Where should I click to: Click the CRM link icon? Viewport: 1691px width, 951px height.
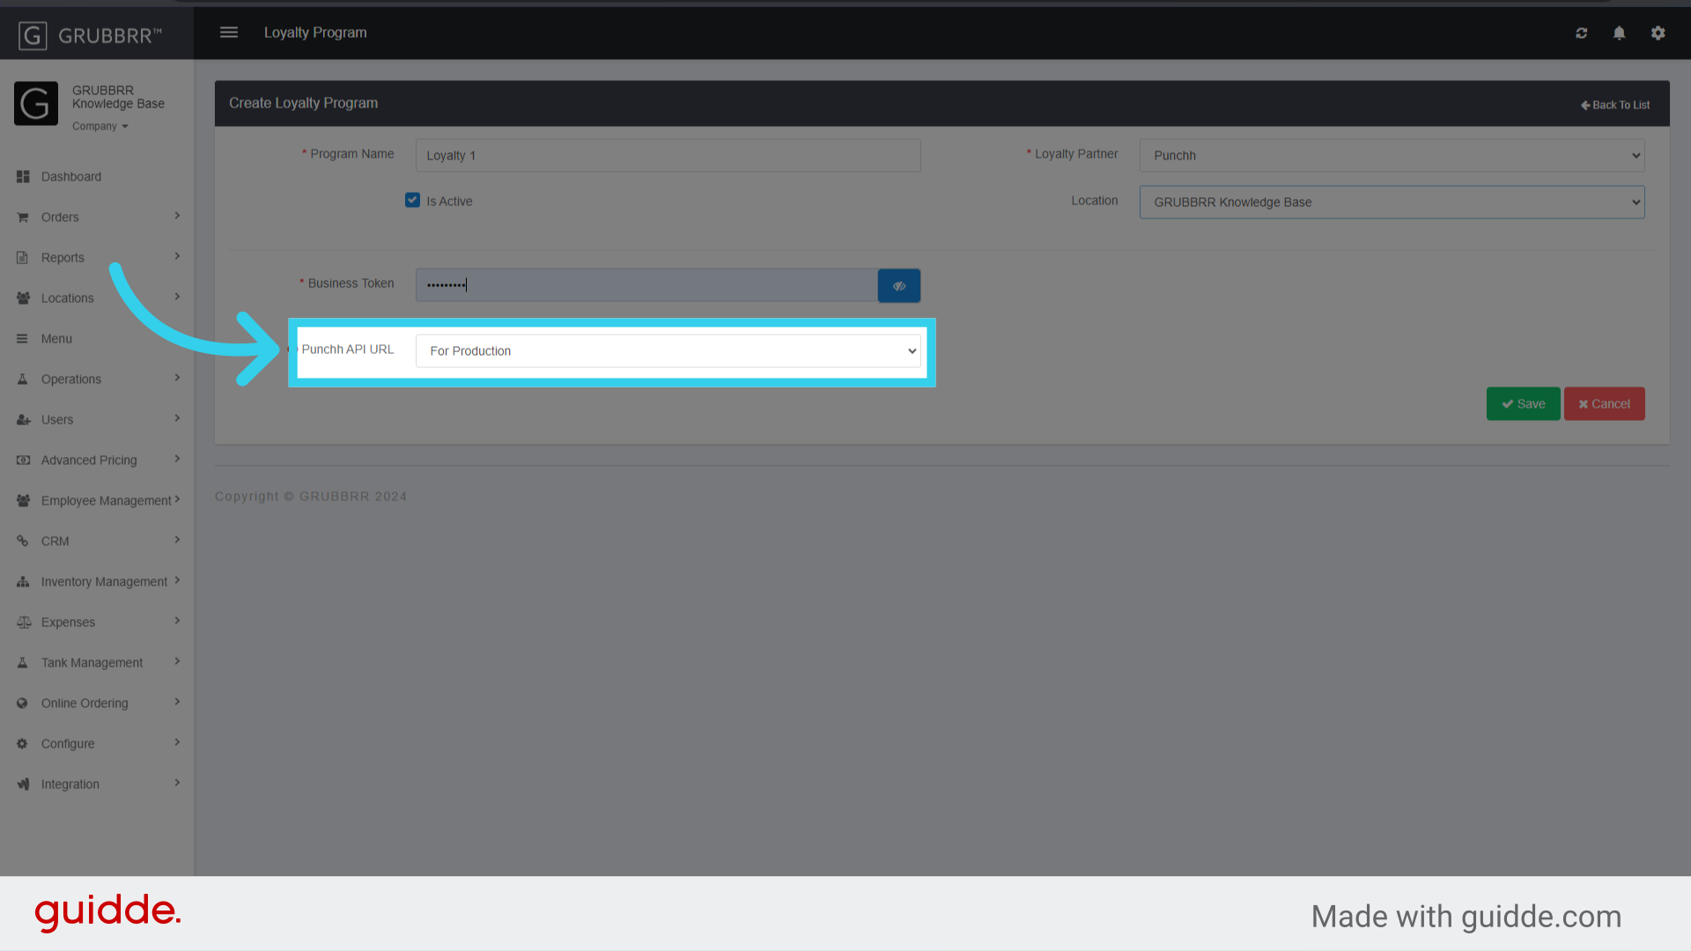[23, 542]
